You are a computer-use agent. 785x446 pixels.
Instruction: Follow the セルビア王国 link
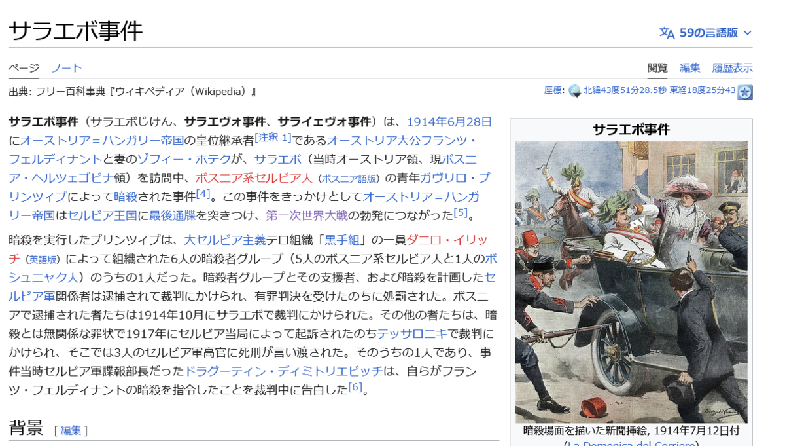point(102,215)
